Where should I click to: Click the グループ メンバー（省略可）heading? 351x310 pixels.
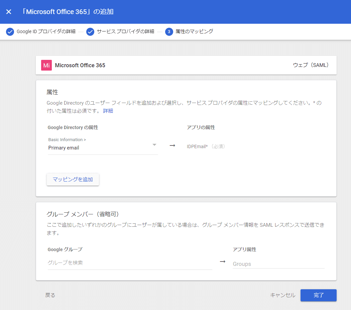point(82,214)
